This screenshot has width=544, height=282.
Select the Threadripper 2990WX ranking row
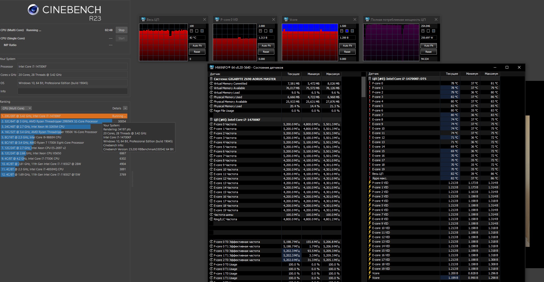pyautogui.click(x=64, y=121)
